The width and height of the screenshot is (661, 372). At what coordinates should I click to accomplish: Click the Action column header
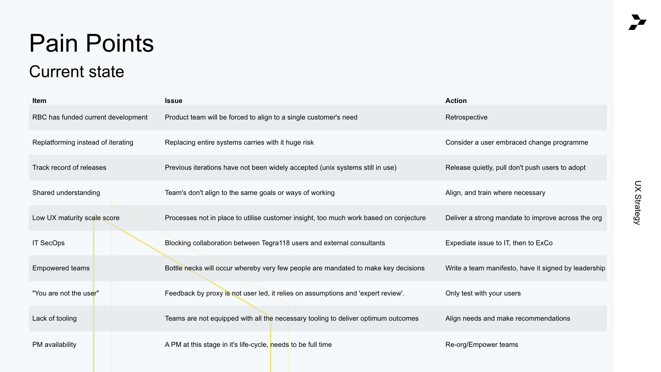click(x=456, y=101)
